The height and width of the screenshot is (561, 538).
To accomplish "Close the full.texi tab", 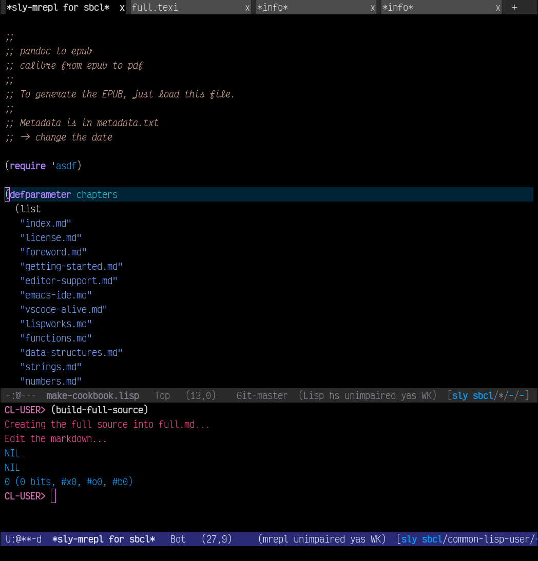I will coord(247,8).
